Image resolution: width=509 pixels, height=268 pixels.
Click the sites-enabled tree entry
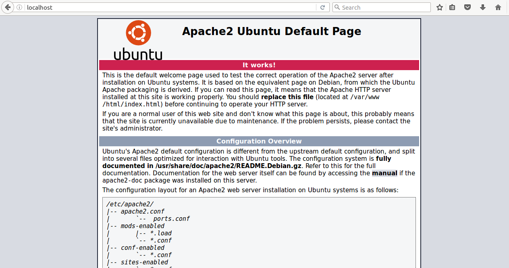click(x=144, y=262)
